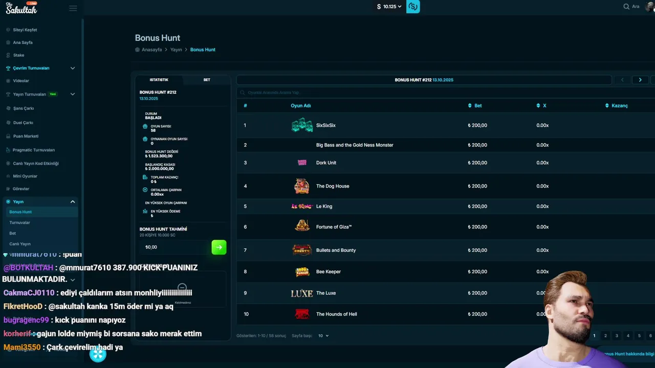Image resolution: width=655 pixels, height=368 pixels.
Task: Go to results page 5
Action: (639, 336)
